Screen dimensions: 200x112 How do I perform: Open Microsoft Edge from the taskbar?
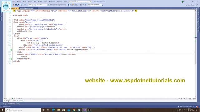pyautogui.click(x=53, y=110)
